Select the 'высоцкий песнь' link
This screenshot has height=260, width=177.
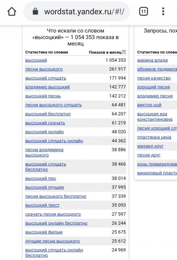click(43, 96)
